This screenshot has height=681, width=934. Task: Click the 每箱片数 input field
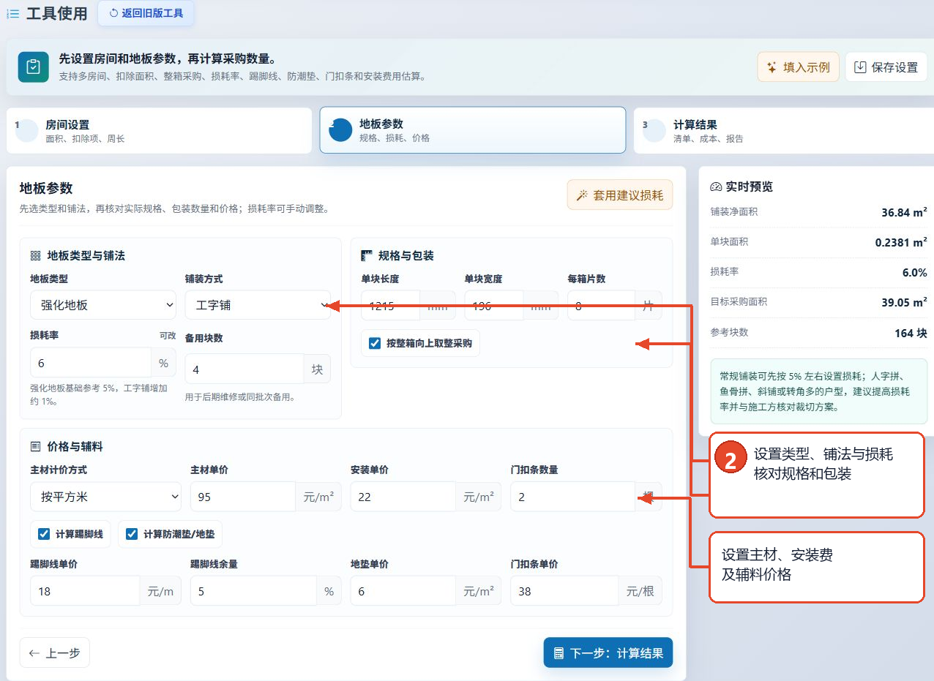(x=600, y=306)
